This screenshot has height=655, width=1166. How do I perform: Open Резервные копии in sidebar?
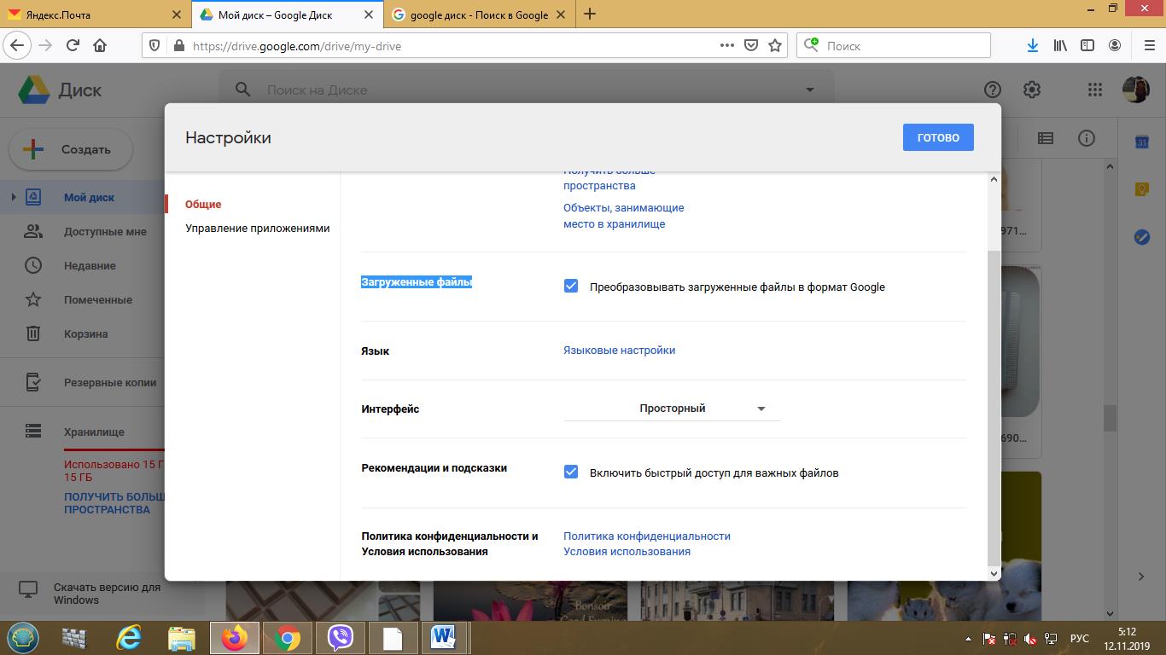(x=110, y=383)
